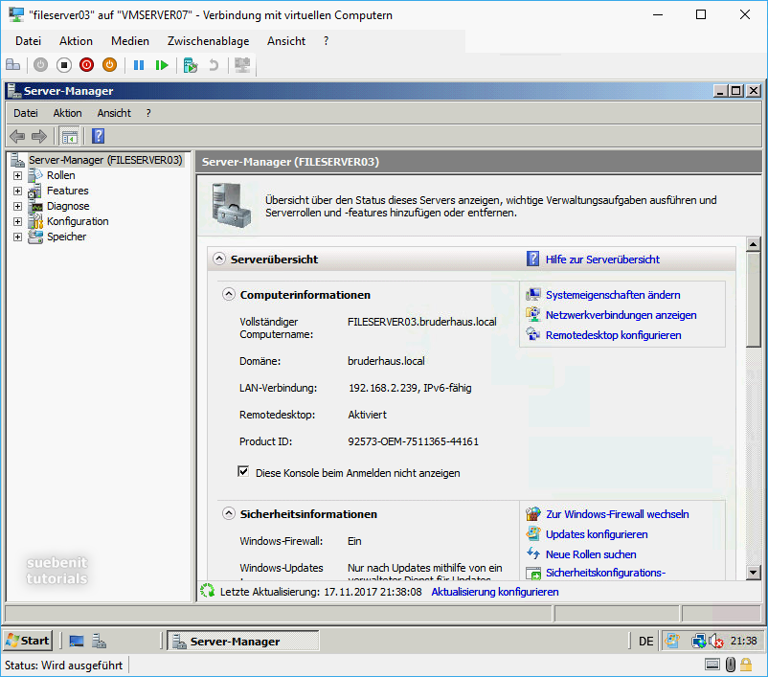
Task: Collapse the Computerinformationen section
Action: (x=228, y=294)
